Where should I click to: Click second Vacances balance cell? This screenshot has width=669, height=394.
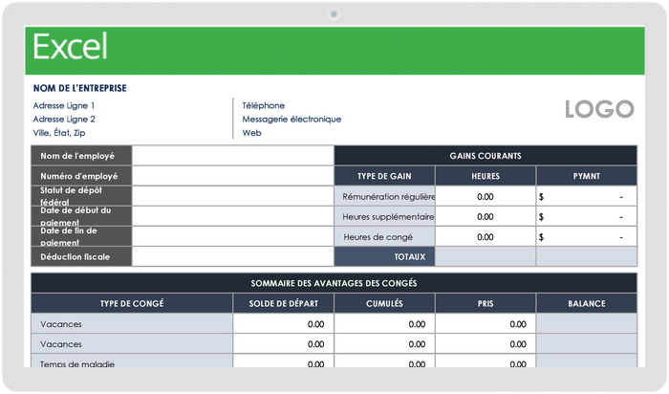[587, 343]
